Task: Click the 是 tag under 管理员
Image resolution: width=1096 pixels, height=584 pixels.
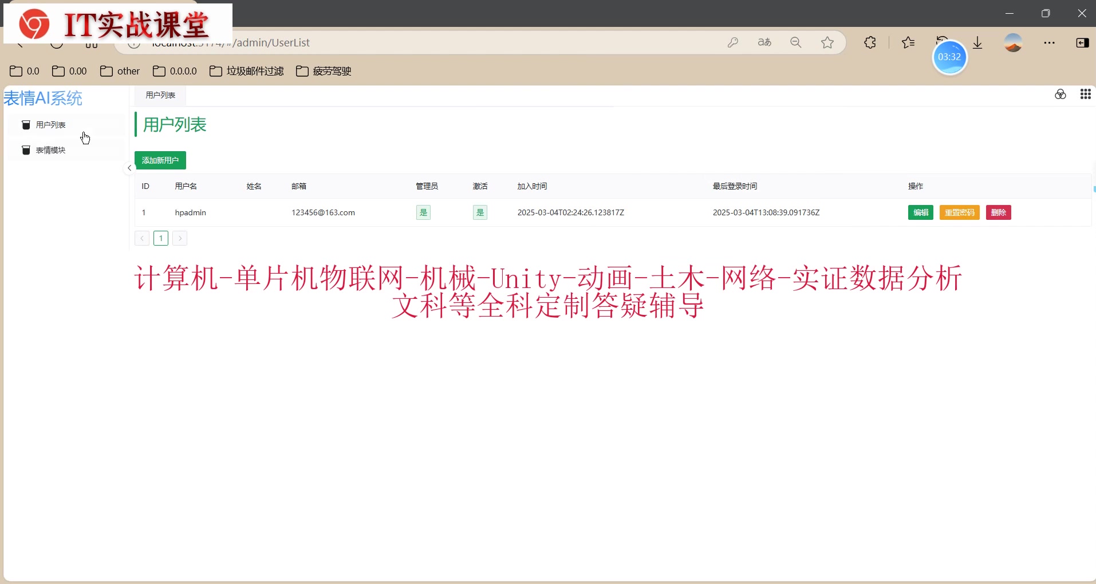Action: tap(423, 212)
